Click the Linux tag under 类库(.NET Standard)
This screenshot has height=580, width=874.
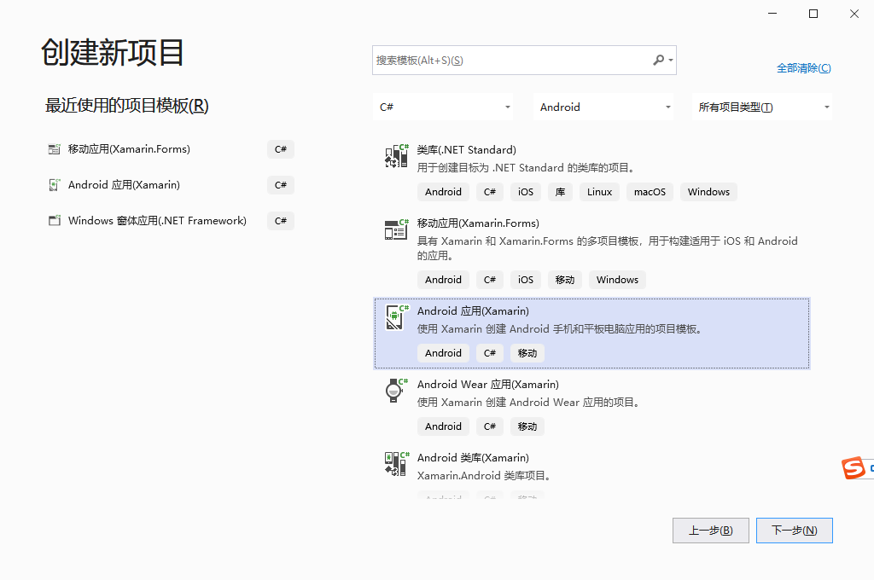(599, 191)
